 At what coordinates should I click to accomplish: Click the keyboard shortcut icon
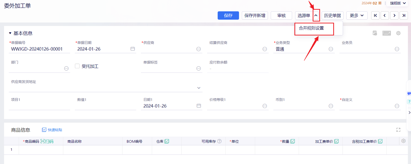point(387,33)
